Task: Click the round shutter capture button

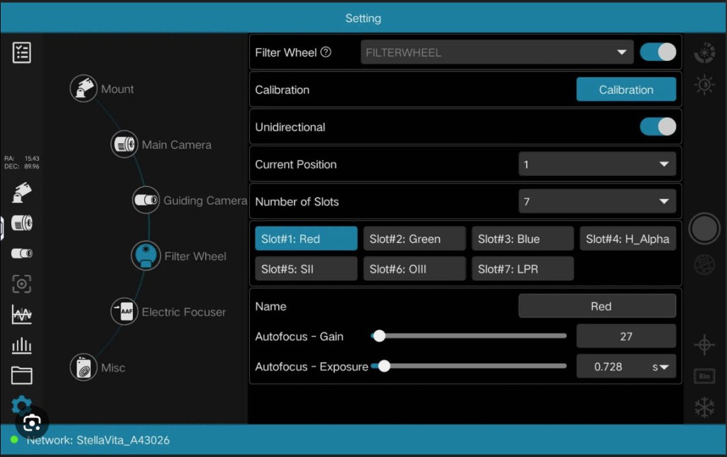Action: 704,229
